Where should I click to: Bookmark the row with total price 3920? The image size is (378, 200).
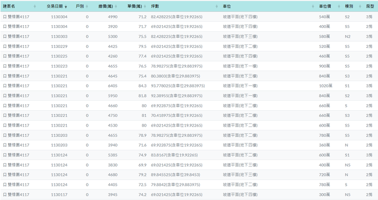pyautogui.click(x=5, y=27)
